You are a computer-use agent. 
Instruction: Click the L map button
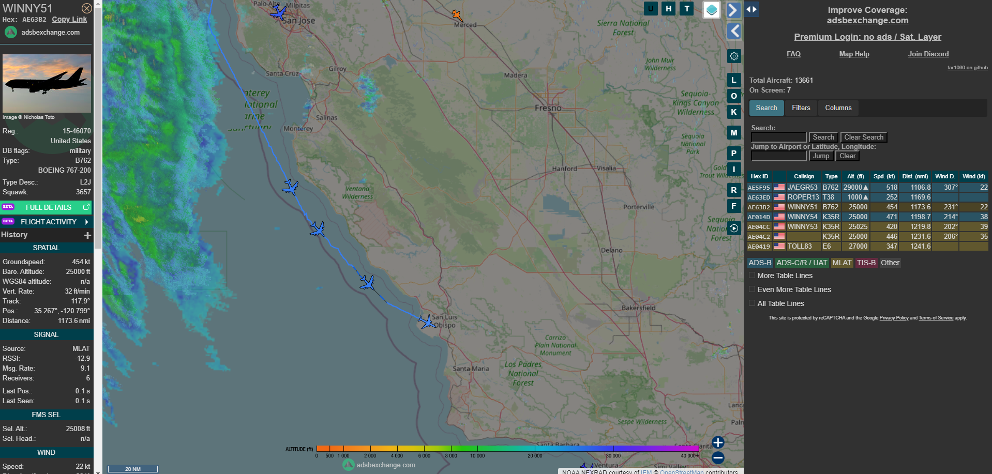pos(734,80)
